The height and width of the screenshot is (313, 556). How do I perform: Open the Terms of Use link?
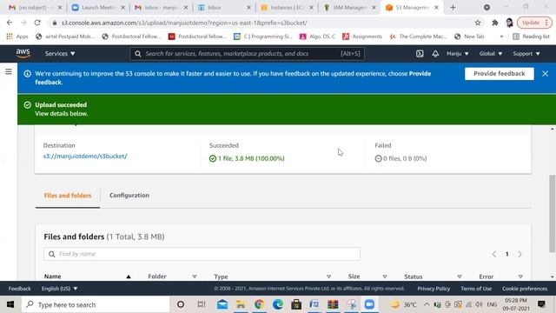pos(476,289)
